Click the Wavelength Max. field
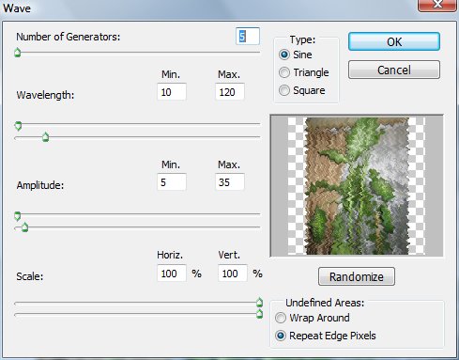The width and height of the screenshot is (459, 360). pos(230,92)
